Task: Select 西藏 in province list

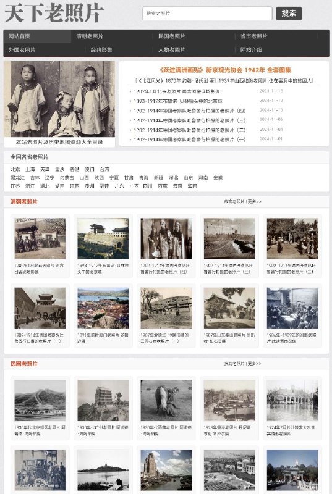Action: click(x=163, y=186)
